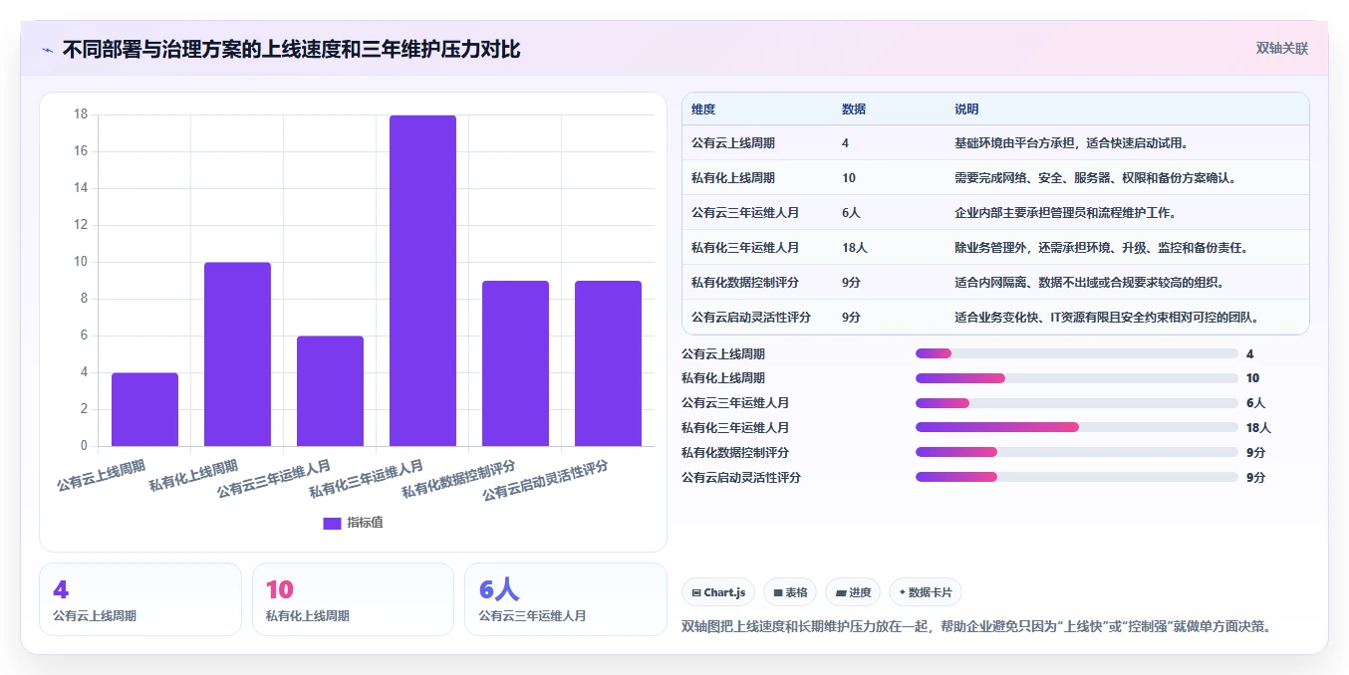1349x675 pixels.
Task: Click the footer note starting 双轴图把上线速度
Action: click(977, 626)
